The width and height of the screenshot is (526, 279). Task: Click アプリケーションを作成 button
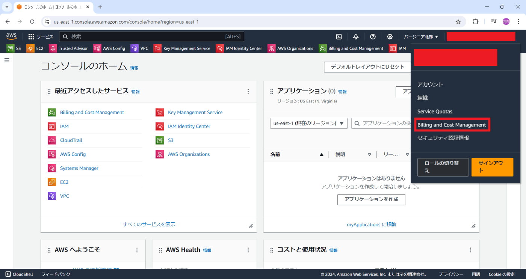(x=371, y=199)
